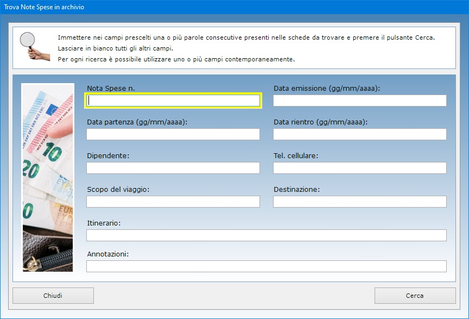Focus the Tel. cellulare field
Screen dimensions: 469x319
(x=360, y=168)
